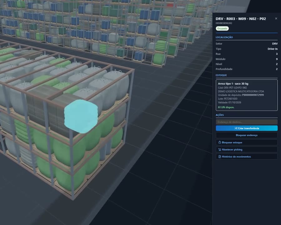Click Abastecer picking button

pos(247,149)
